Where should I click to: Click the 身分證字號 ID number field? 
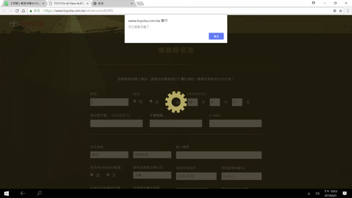[116, 123]
